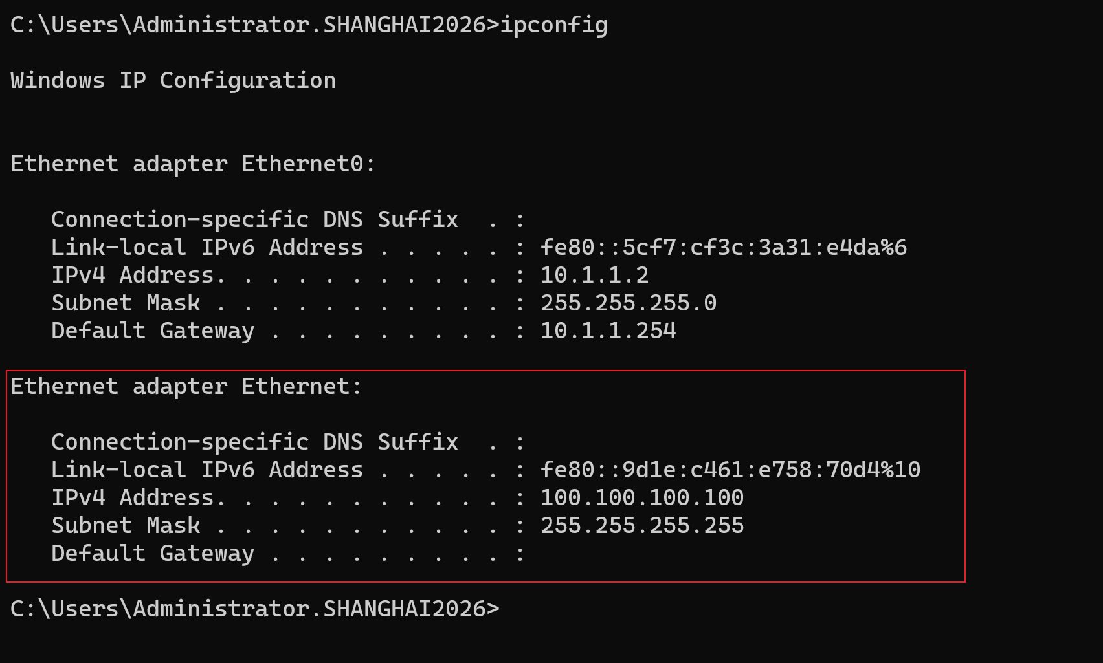Viewport: 1103px width, 663px height.
Task: Click the Windows IP Configuration heading
Action: click(173, 80)
